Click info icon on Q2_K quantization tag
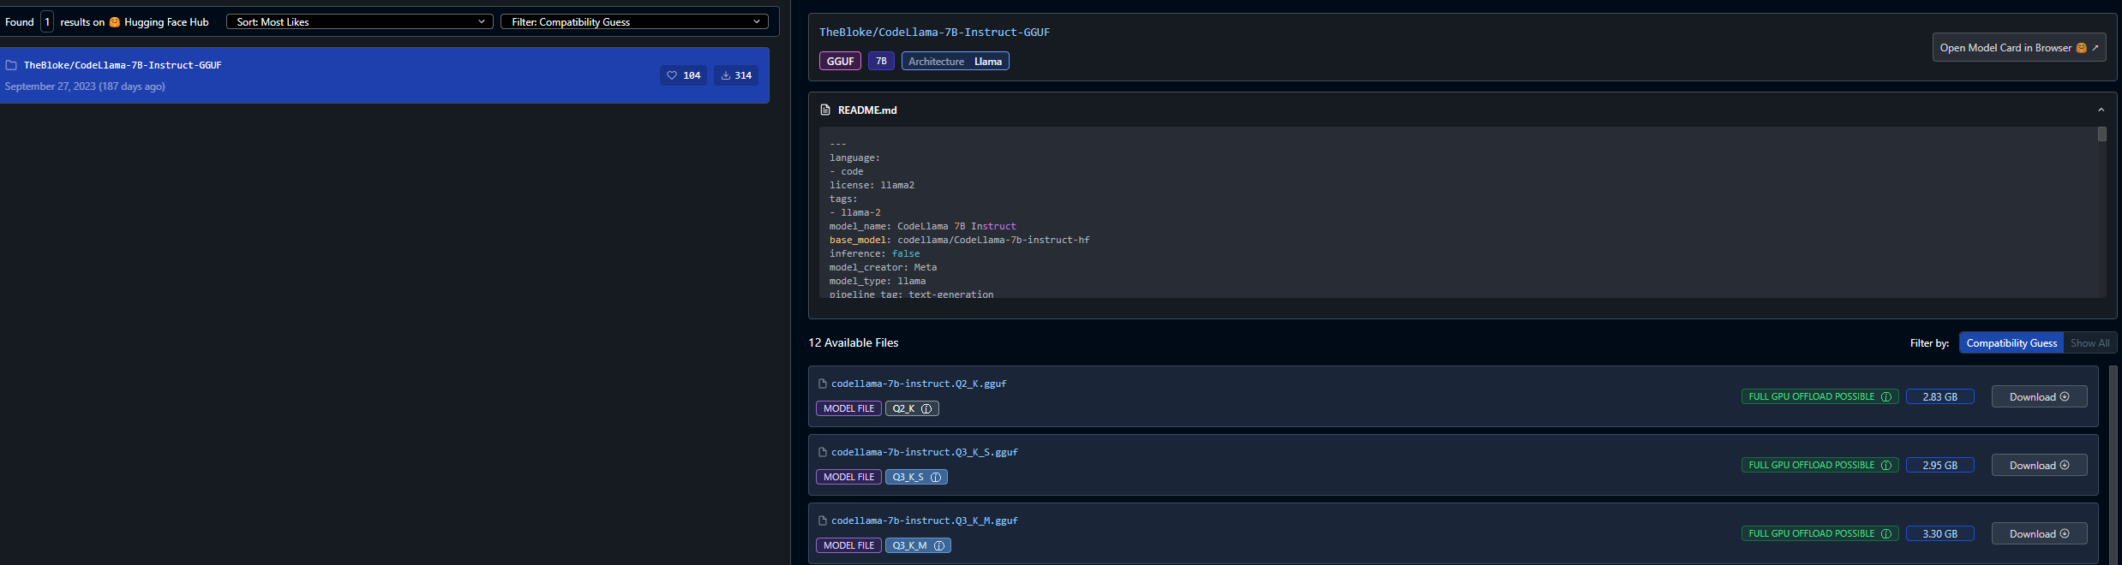Image resolution: width=2122 pixels, height=565 pixels. tap(926, 408)
